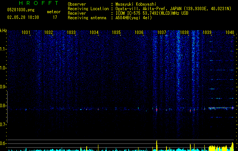
Task: Click the Receiving Location label
Action: point(88,9)
